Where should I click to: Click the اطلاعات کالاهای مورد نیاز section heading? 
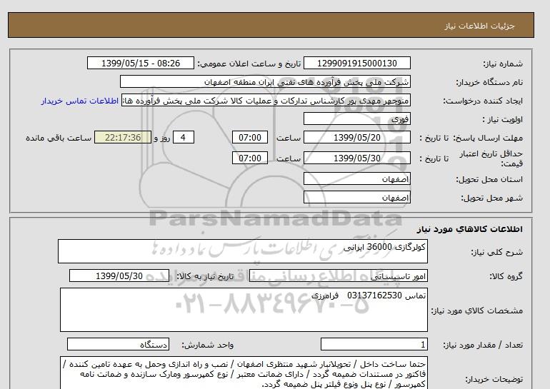coord(470,229)
